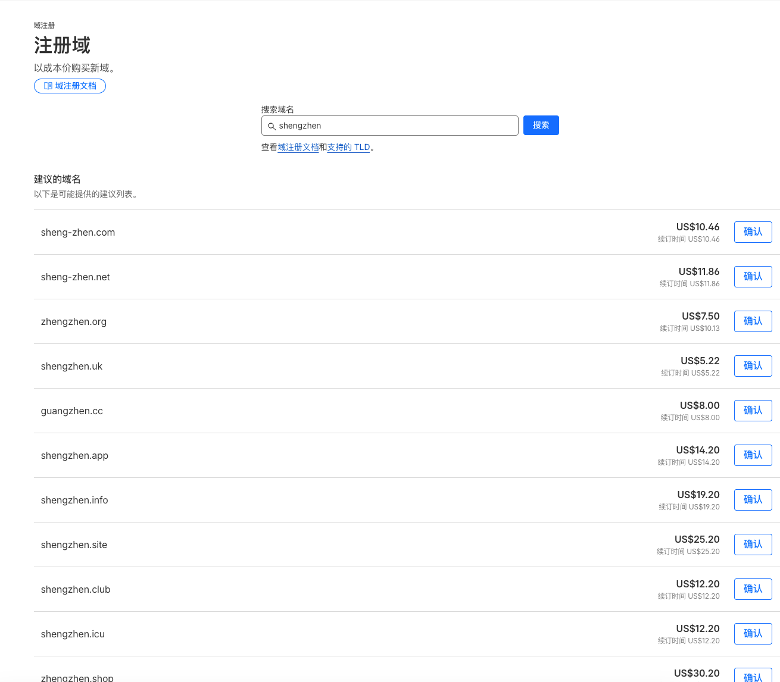780x682 pixels.
Task: Click the book icon on 域注册文档 button
Action: pos(48,86)
